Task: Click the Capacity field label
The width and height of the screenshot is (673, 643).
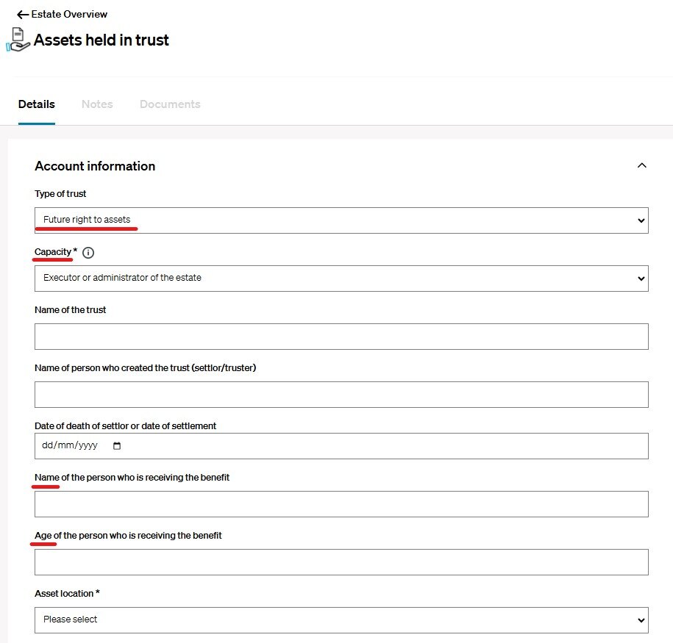Action: pyautogui.click(x=53, y=252)
